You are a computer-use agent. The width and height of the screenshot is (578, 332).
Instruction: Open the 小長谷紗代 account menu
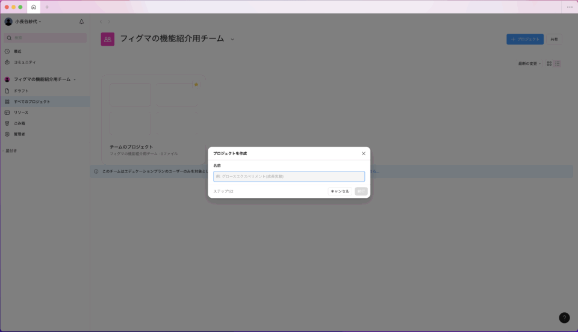[x=28, y=22]
